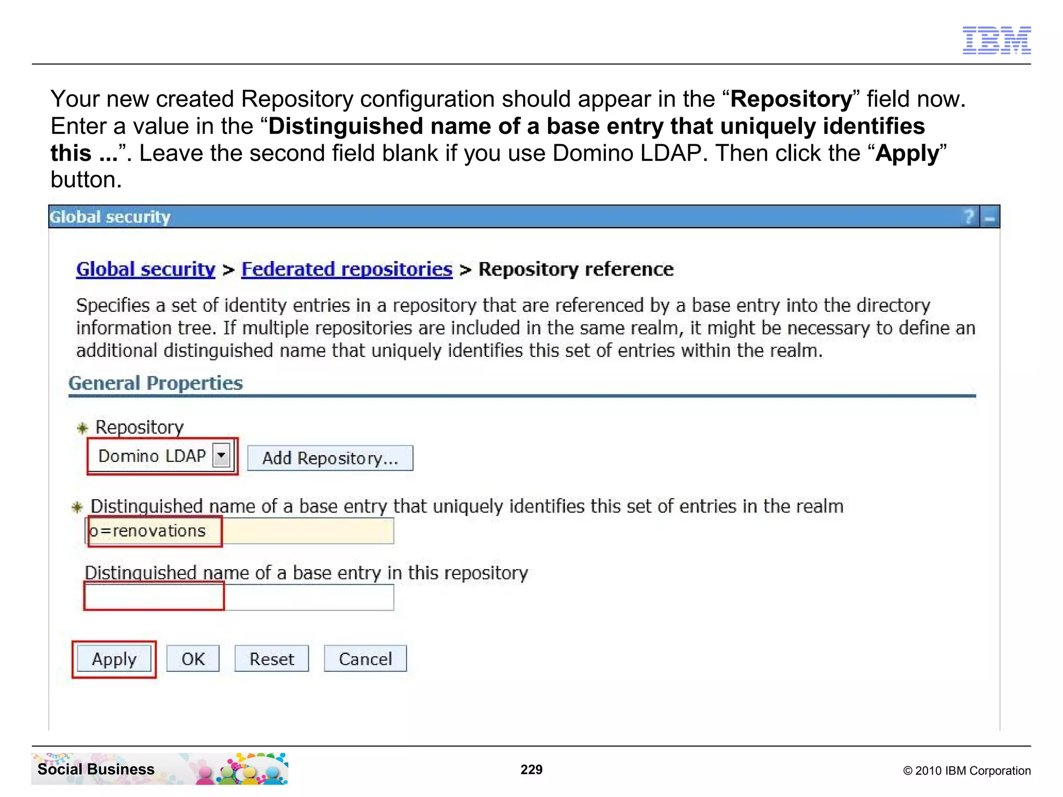
Task: Click the OK button
Action: 193,659
